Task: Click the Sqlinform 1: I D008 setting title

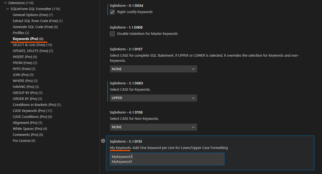Action: pyautogui.click(x=126, y=27)
